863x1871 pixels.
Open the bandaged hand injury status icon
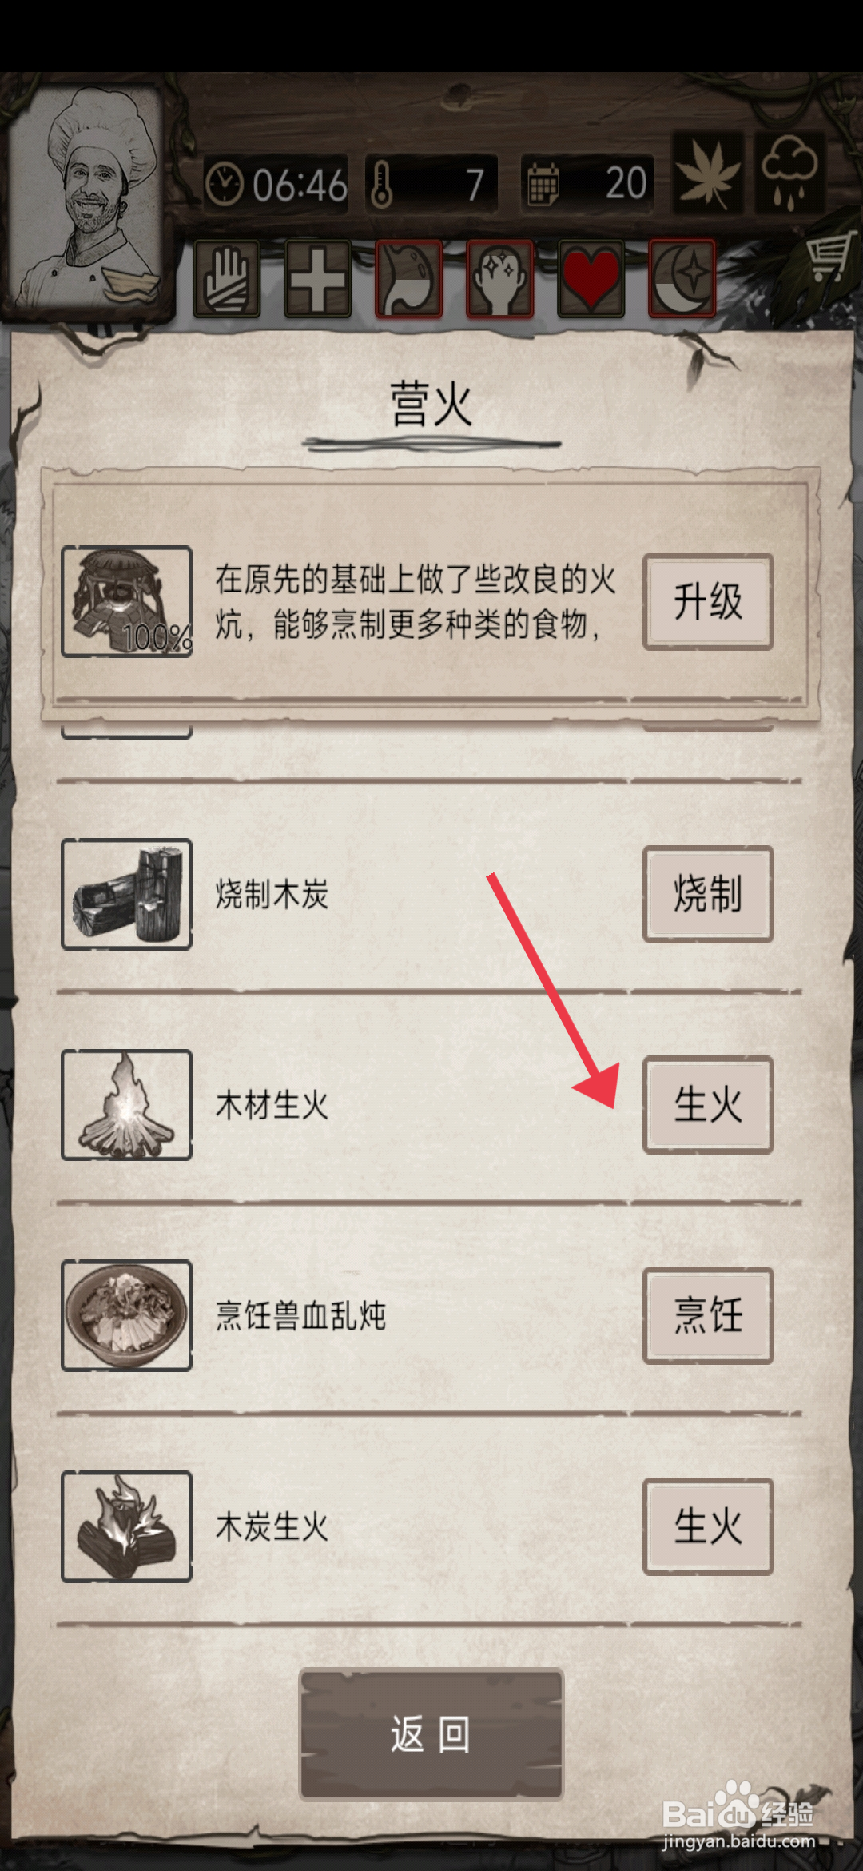(227, 279)
